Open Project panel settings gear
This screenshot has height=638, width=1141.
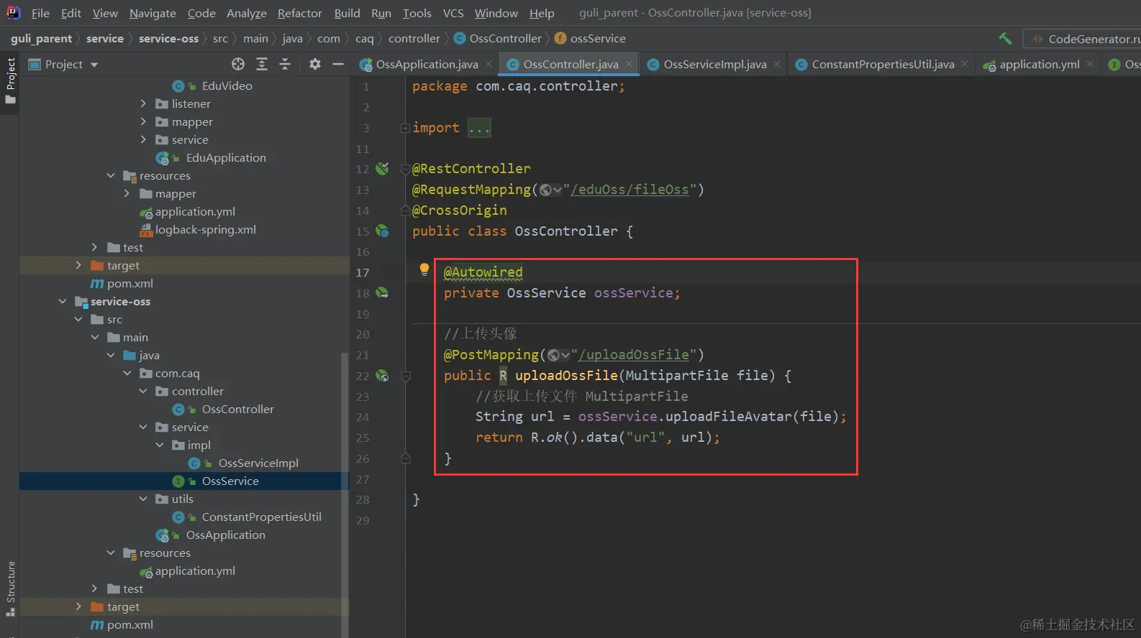pos(314,64)
